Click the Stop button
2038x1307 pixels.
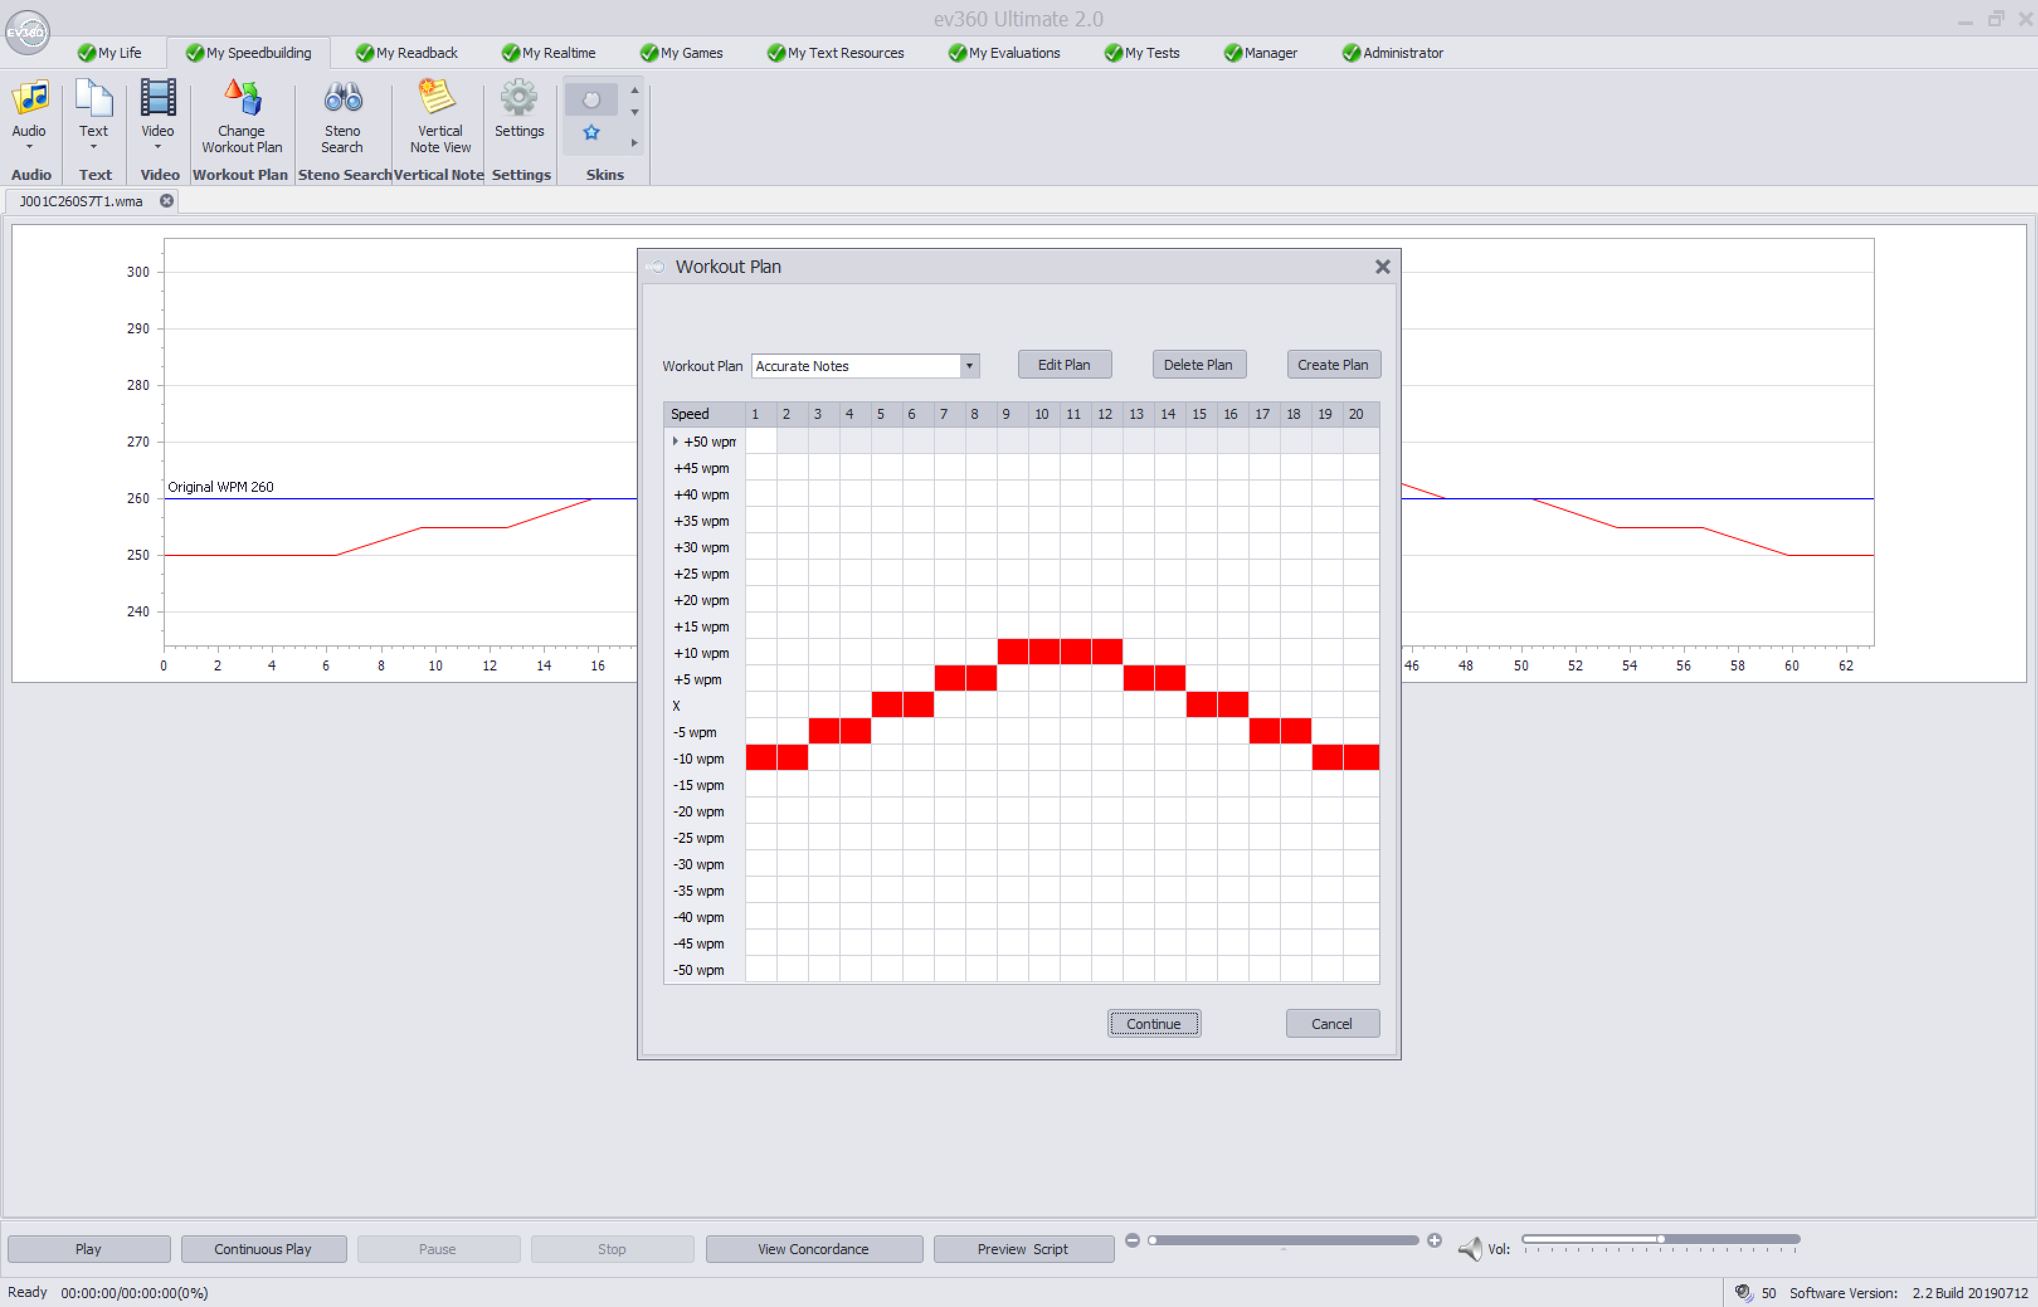(612, 1249)
